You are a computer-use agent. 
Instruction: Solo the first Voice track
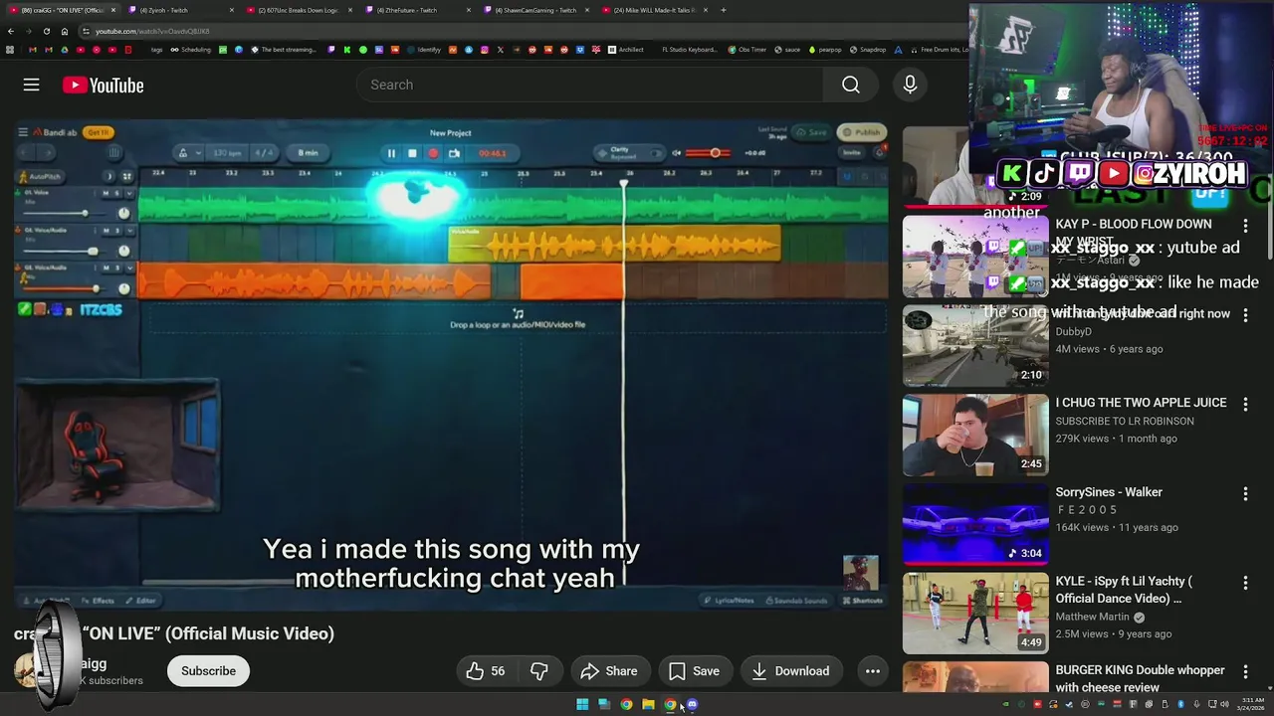(116, 193)
